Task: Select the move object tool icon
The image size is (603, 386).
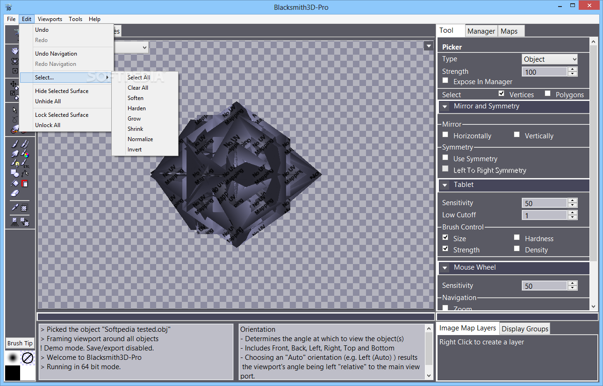Action: point(14,85)
